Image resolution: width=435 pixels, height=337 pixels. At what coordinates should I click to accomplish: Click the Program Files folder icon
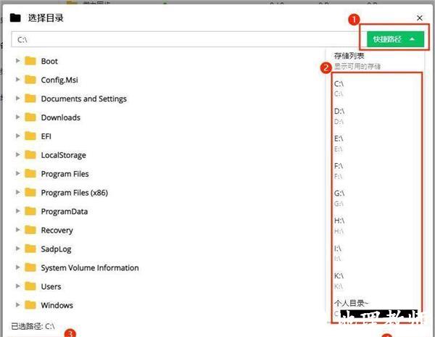point(30,174)
